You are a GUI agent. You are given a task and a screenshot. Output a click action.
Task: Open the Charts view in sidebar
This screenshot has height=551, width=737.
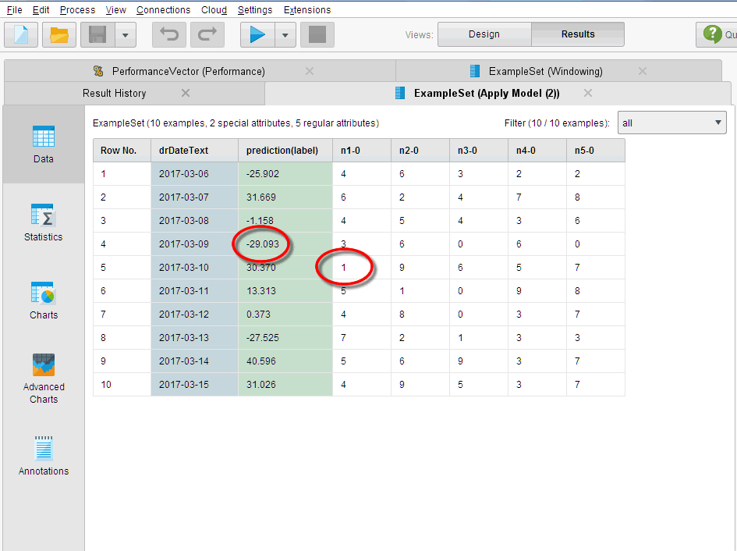point(43,300)
